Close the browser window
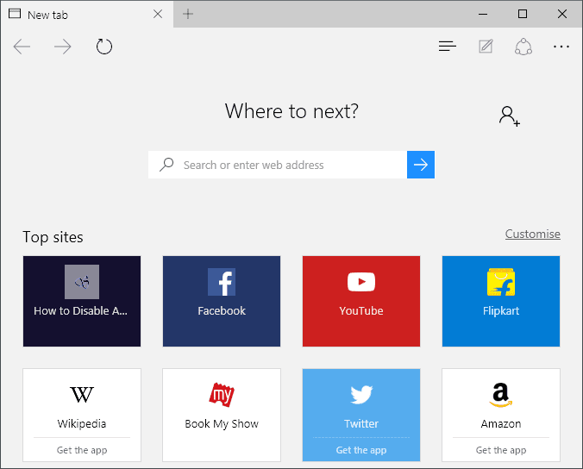Viewport: 583px width, 469px height. click(x=562, y=14)
